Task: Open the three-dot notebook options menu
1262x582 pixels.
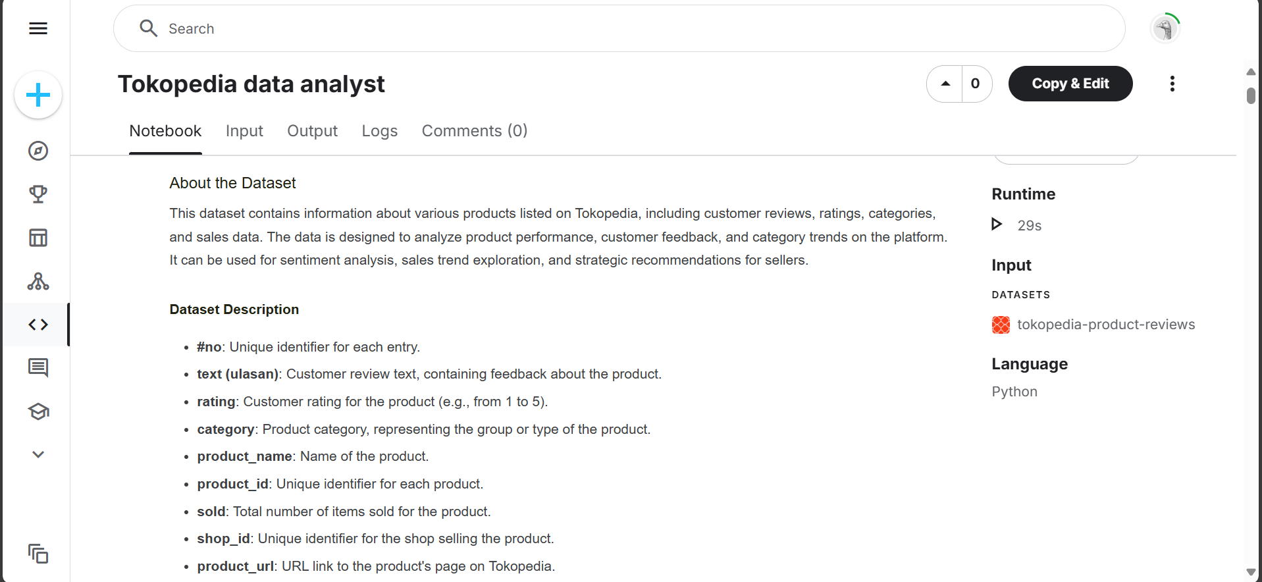Action: coord(1172,84)
